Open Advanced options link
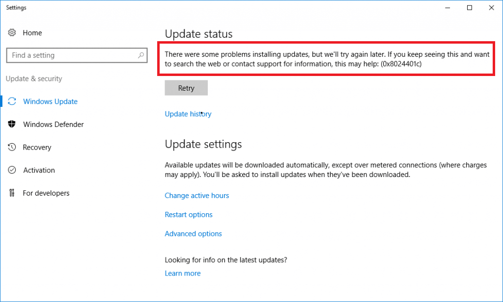503x302 pixels. (193, 234)
